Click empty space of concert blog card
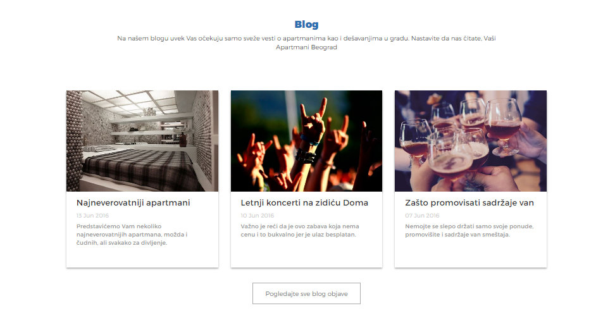Viewport: 615px width, 332px height. pyautogui.click(x=306, y=253)
